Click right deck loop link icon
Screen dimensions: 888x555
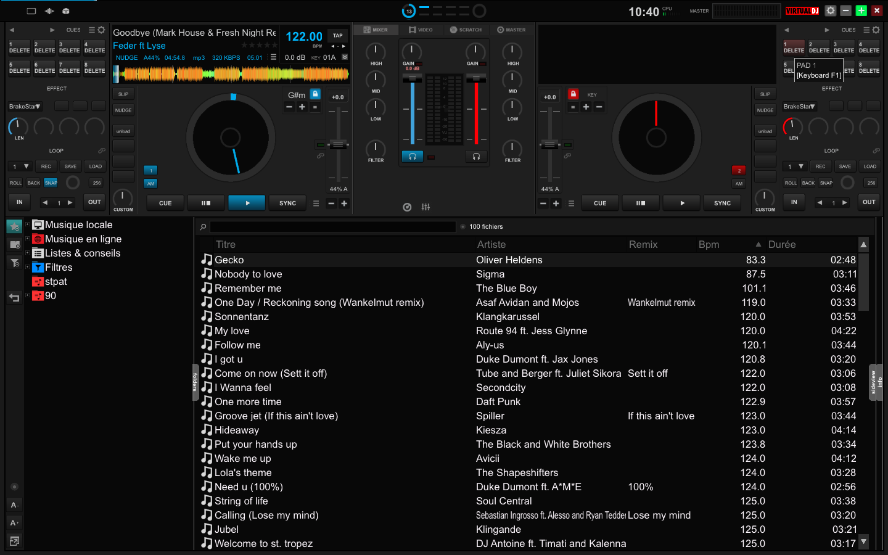876,150
